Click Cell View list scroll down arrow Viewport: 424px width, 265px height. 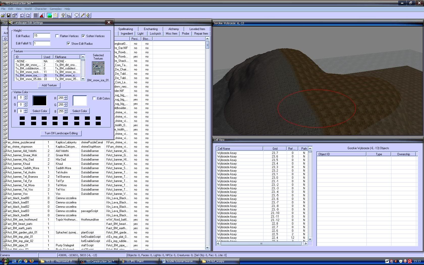click(x=310, y=239)
